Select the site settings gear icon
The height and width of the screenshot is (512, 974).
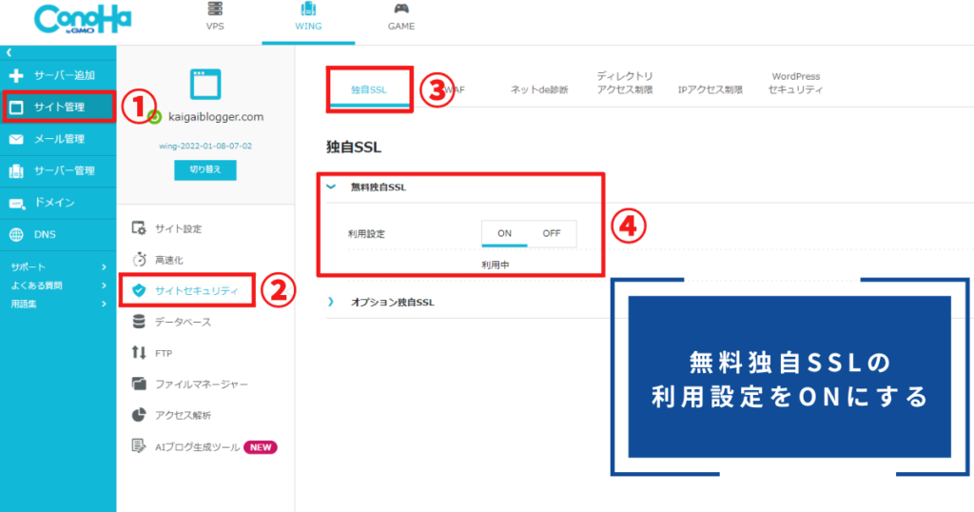[x=139, y=229]
